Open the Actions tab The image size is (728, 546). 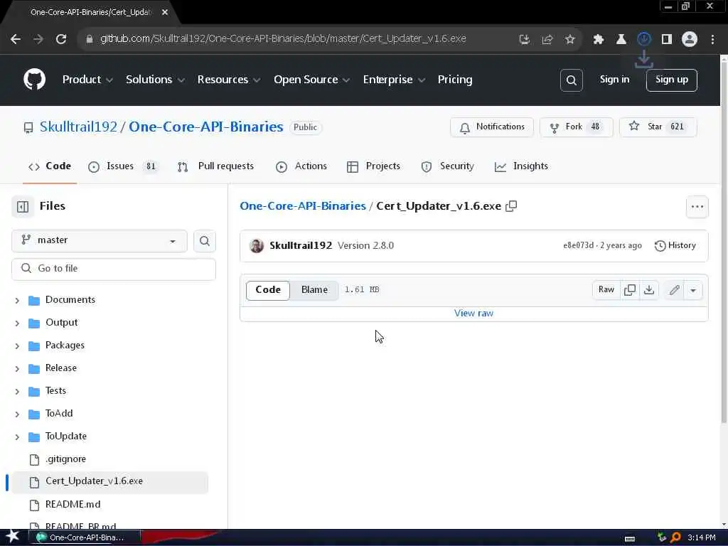[x=301, y=166]
